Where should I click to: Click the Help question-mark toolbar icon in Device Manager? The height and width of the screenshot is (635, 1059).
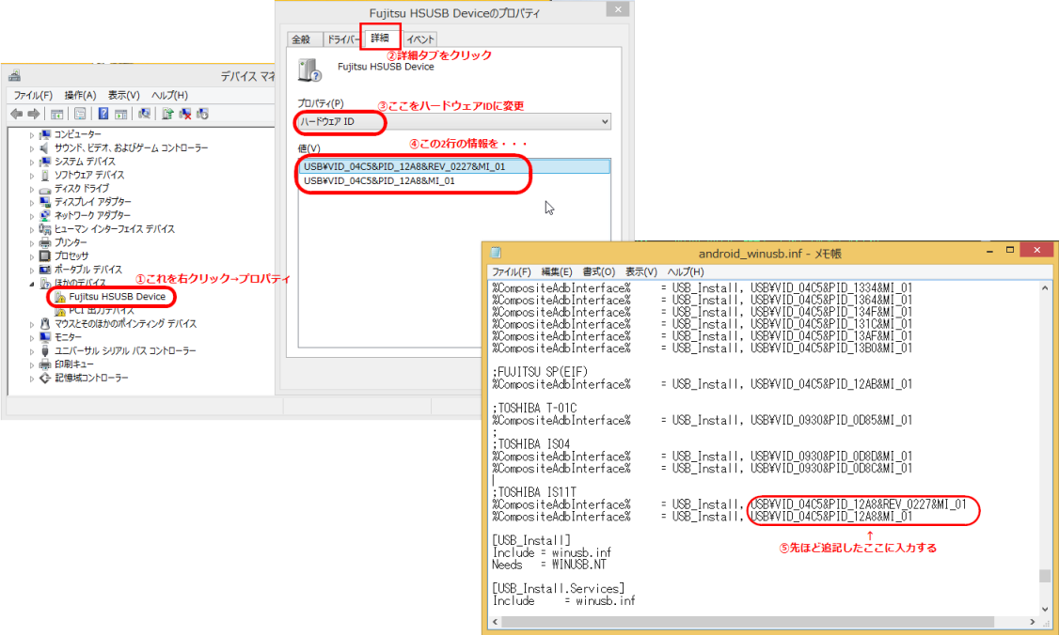pyautogui.click(x=103, y=114)
